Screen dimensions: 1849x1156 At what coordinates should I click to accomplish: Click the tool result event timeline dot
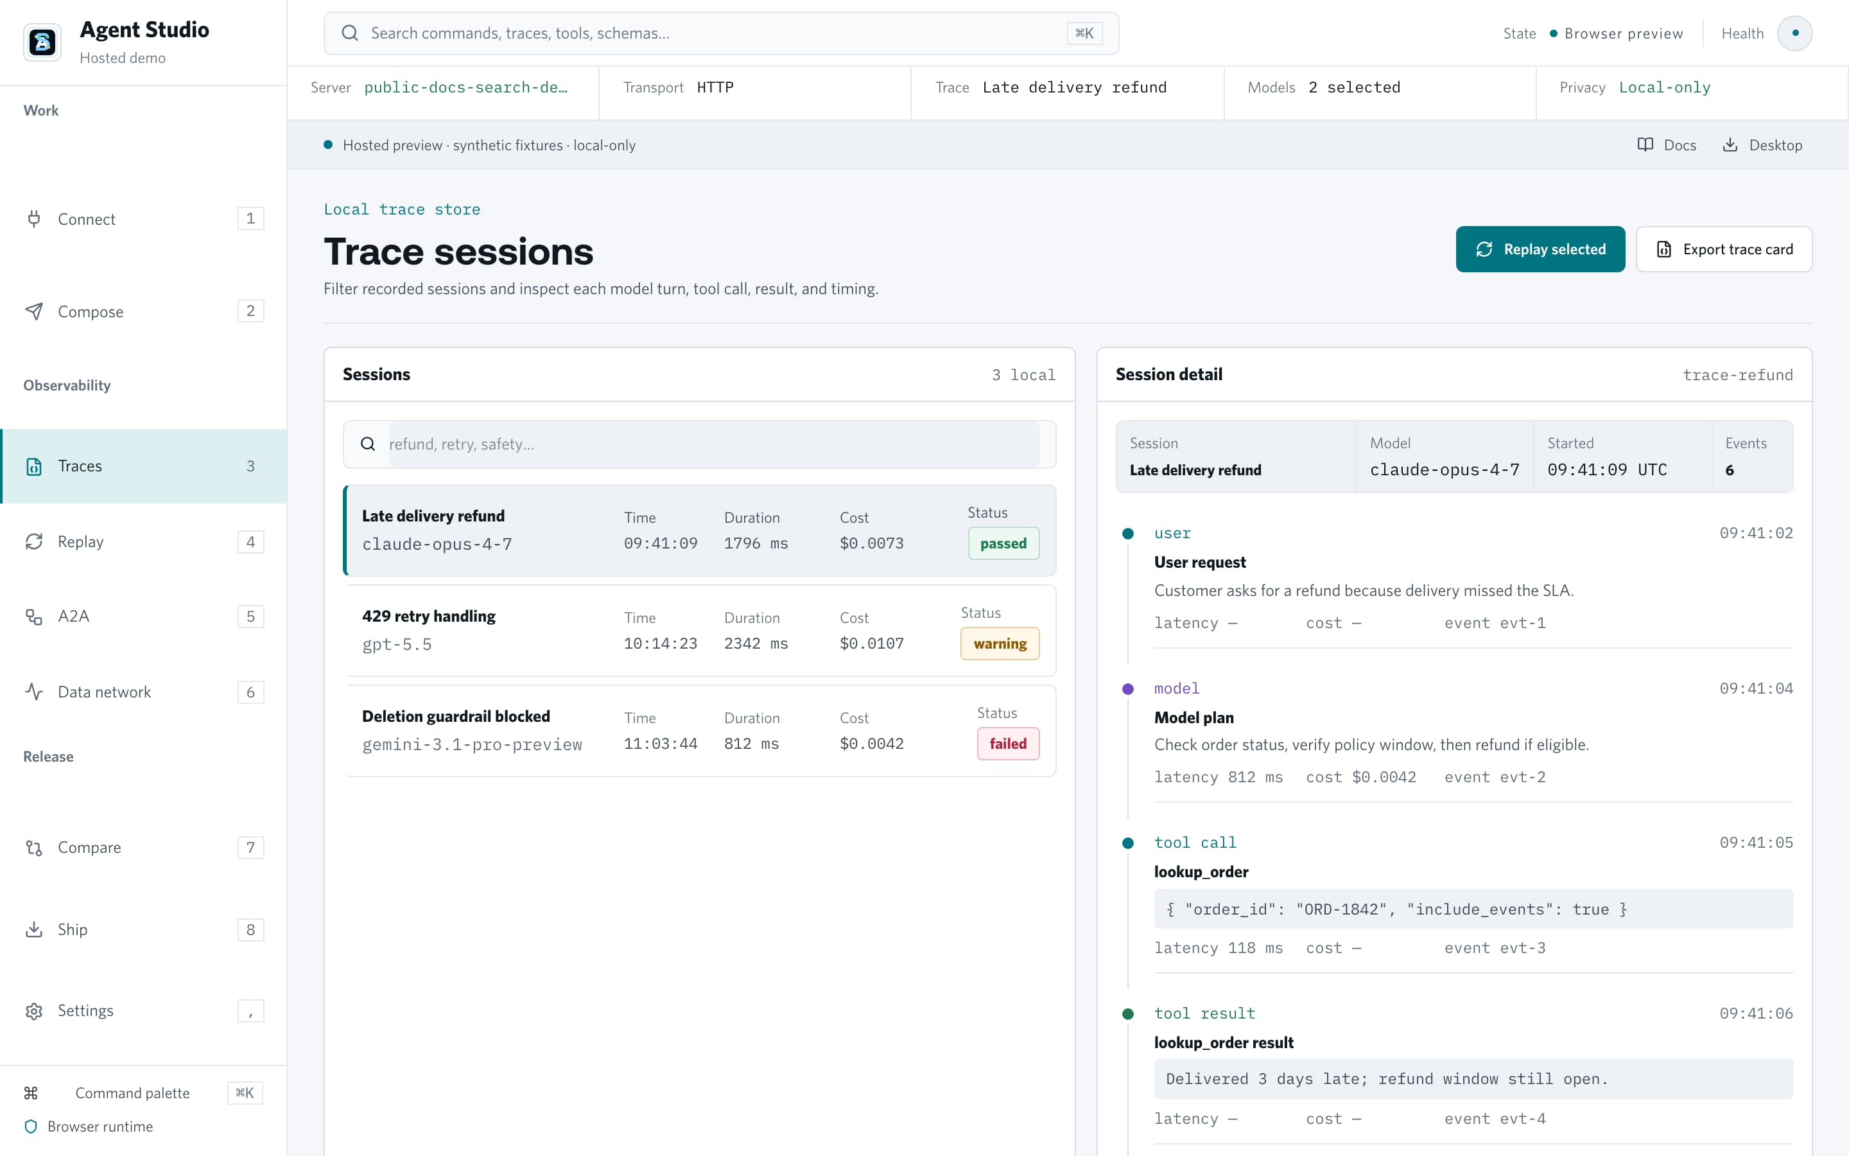point(1128,1014)
